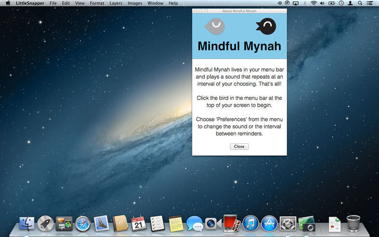Launch FaceTime camera icon
Image resolution: width=379 pixels, height=237 pixels.
(213, 223)
